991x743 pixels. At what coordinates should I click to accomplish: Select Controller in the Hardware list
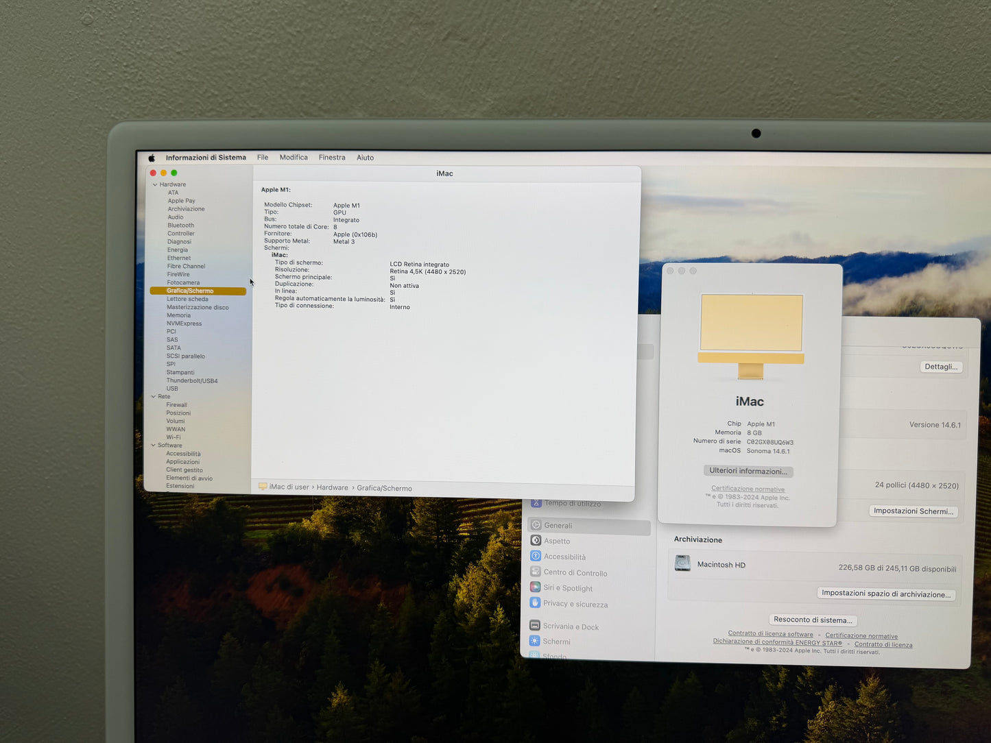[181, 234]
